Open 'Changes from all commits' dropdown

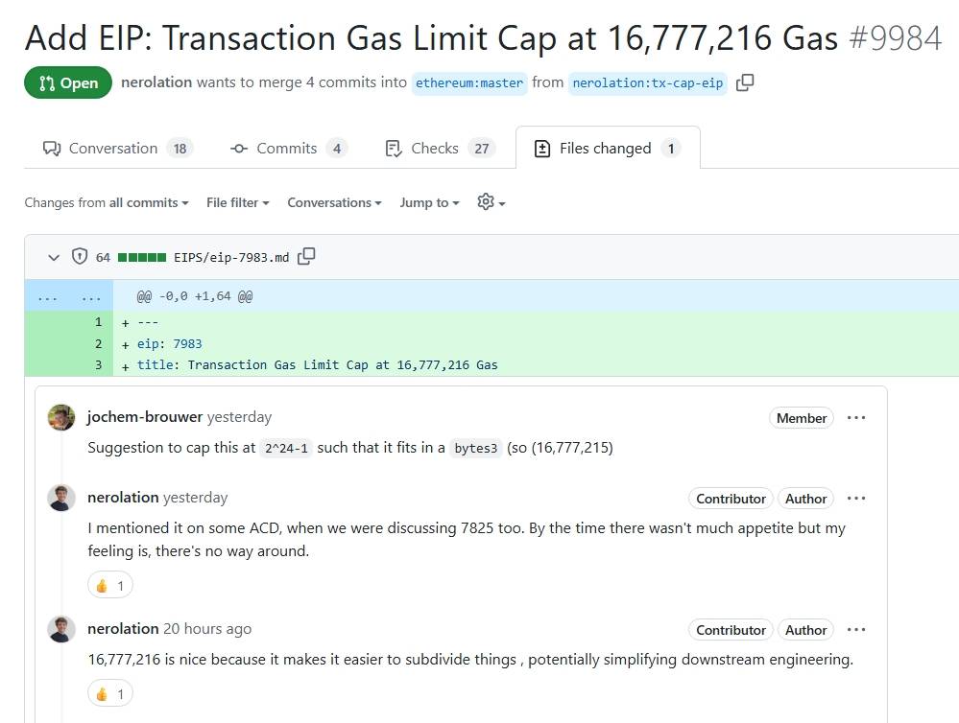[107, 202]
